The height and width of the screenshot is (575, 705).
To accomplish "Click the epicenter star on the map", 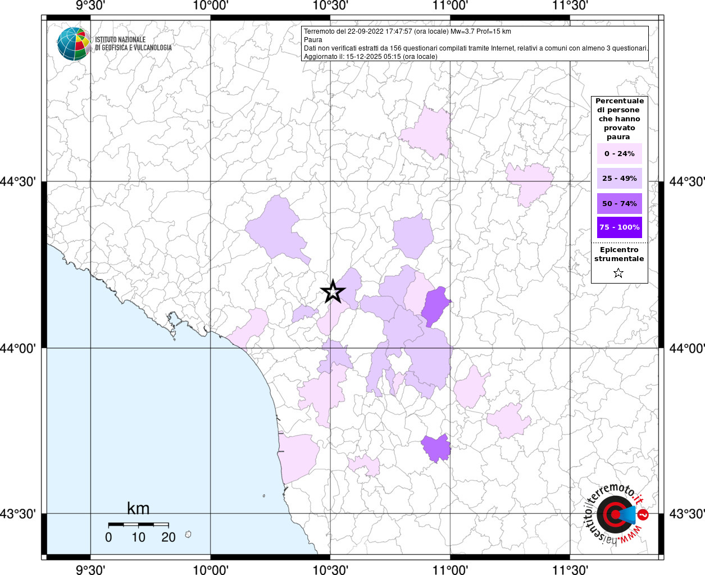I will 333,292.
